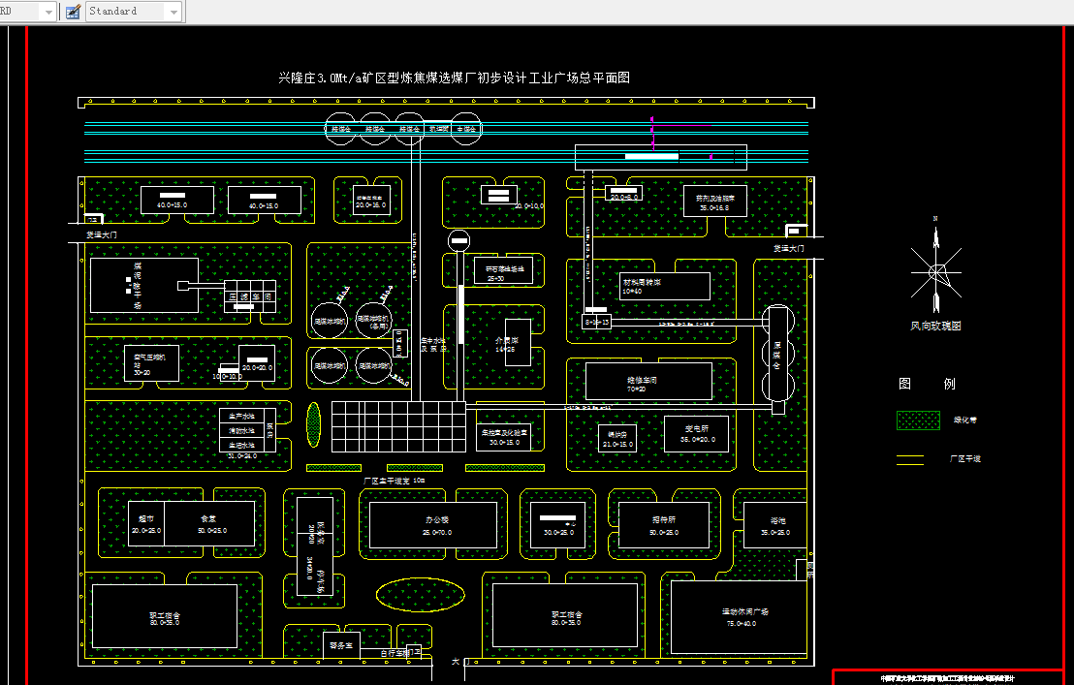Image resolution: width=1074 pixels, height=685 pixels.
Task: Click a circular storage silo symbol
Action: (776, 354)
